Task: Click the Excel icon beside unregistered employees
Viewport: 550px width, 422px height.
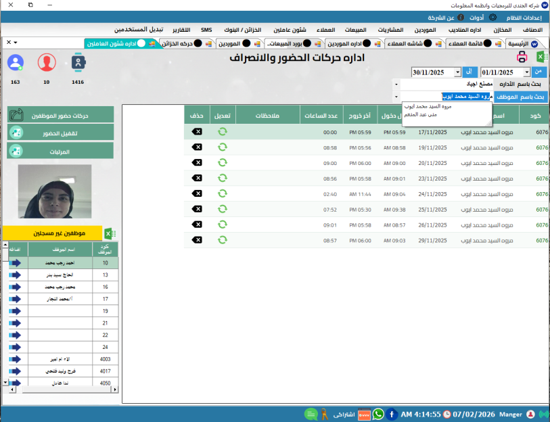Action: [x=109, y=233]
